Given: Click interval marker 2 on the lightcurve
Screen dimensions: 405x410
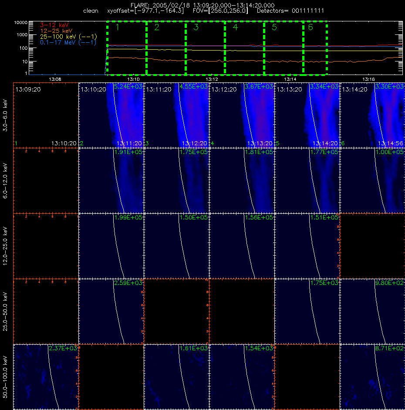Looking at the screenshot, I should tap(157, 27).
